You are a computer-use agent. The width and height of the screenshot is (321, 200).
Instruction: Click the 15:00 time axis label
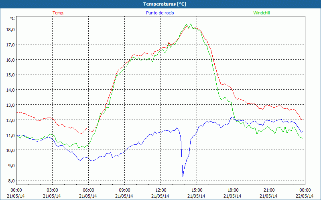pyautogui.click(x=197, y=190)
